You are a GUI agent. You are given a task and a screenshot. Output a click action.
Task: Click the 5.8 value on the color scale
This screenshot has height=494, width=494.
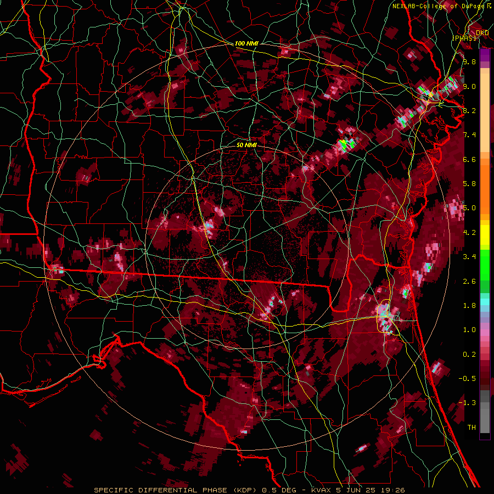[x=469, y=184]
